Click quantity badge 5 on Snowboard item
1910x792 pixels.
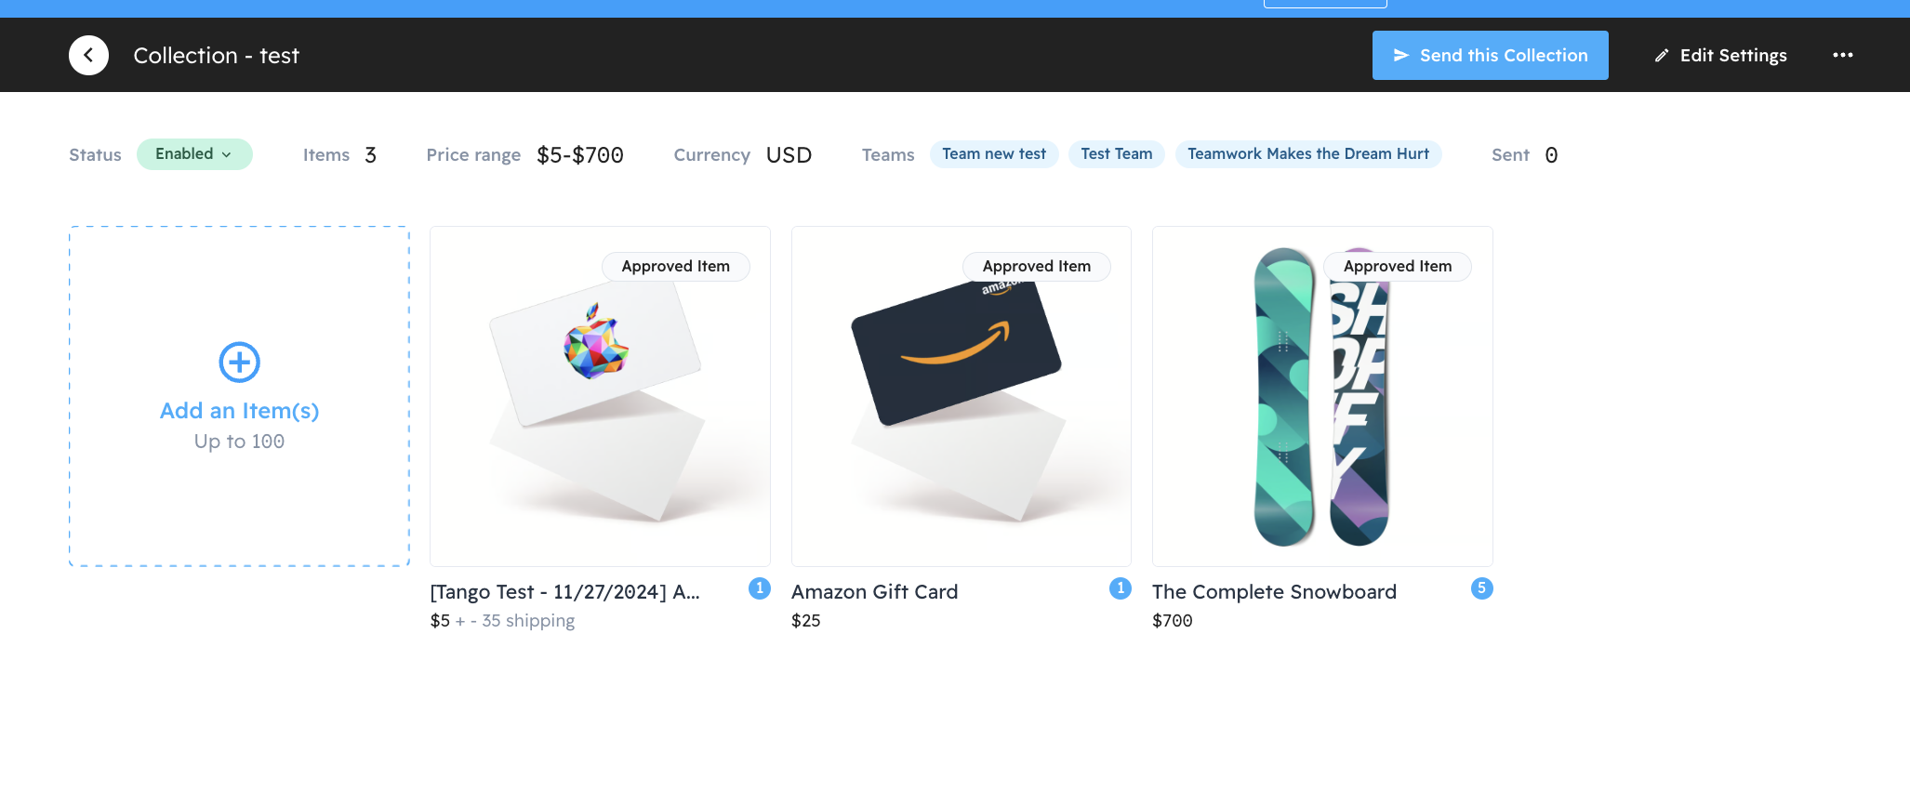coord(1482,588)
